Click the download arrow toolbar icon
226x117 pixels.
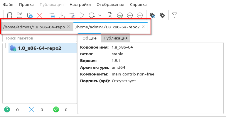click(x=62, y=15)
